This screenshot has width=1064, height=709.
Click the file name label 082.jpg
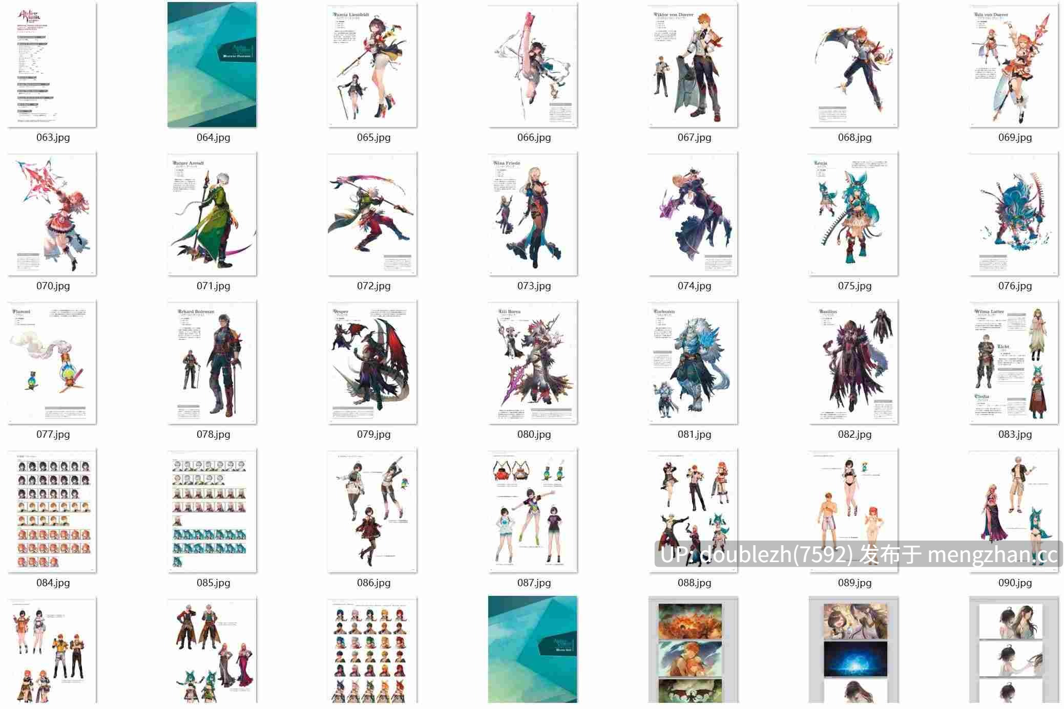pos(854,434)
